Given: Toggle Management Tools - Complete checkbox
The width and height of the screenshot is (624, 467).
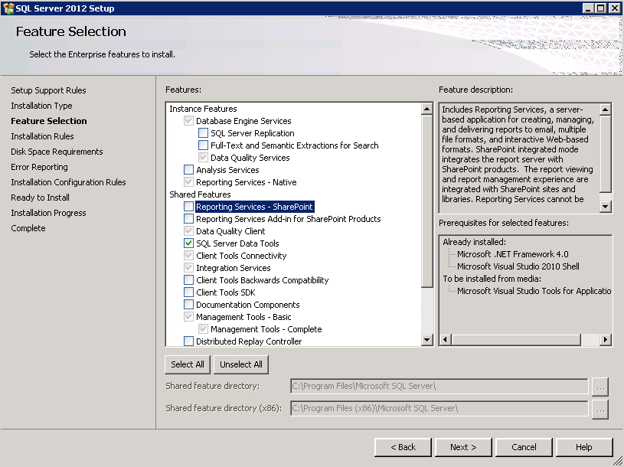Looking at the screenshot, I should tap(203, 329).
